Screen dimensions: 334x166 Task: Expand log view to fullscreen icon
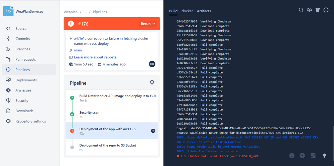coord(313,156)
